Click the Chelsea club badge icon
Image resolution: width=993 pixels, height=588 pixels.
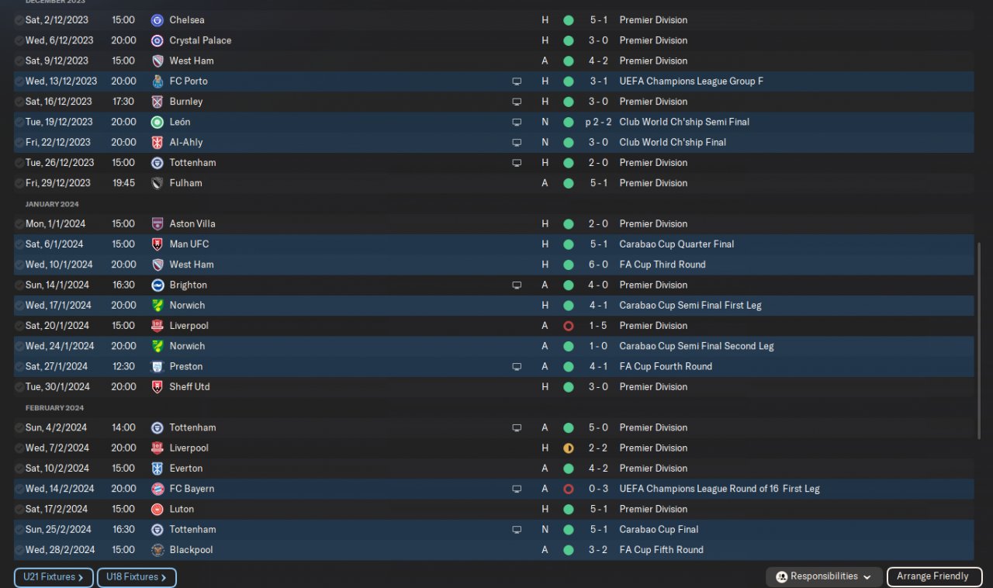pyautogui.click(x=157, y=20)
